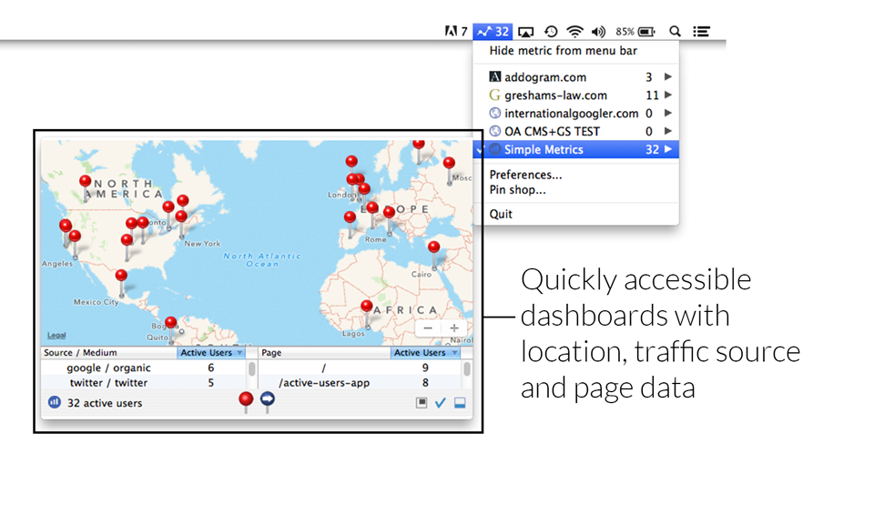Select the red pin style in the dashboard footer

coord(246,401)
